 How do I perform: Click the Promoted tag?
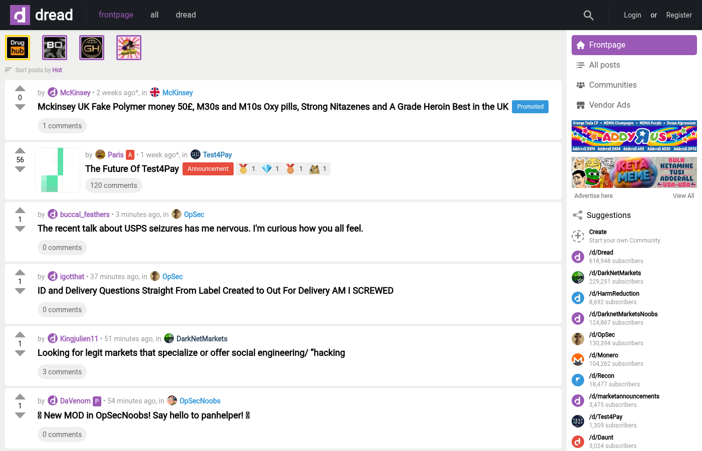tap(530, 107)
